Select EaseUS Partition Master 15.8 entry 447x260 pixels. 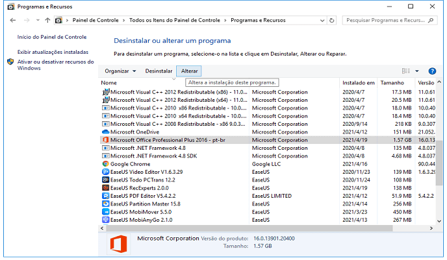(x=146, y=204)
